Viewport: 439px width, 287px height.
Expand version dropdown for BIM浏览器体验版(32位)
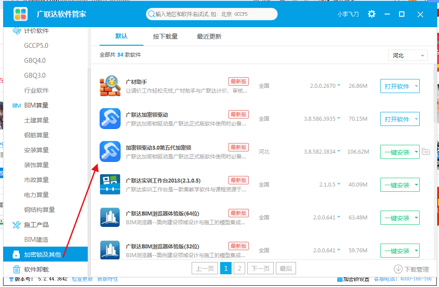tap(339, 250)
